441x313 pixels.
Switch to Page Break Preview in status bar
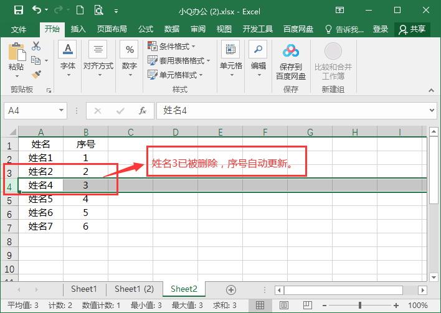point(308,305)
